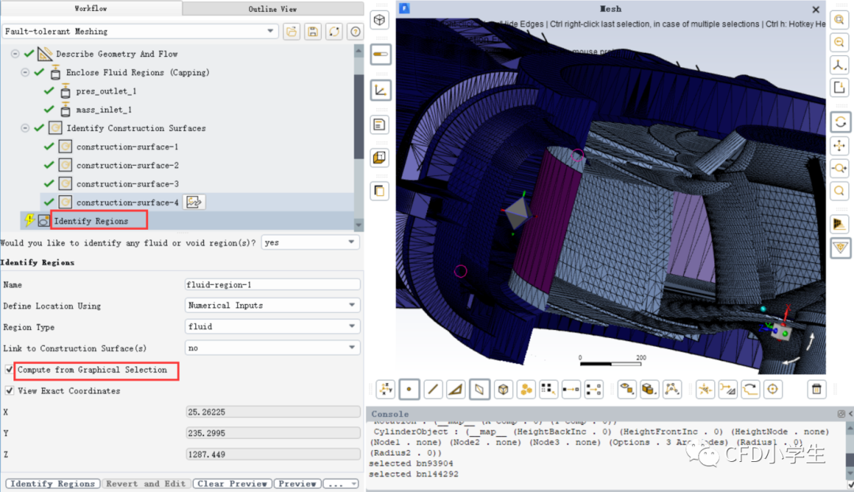Reset the workflow with refresh icon
This screenshot has height=492, width=854.
click(x=334, y=32)
